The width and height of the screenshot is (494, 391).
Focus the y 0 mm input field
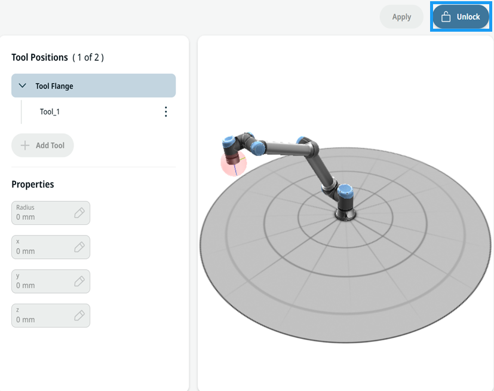click(51, 281)
